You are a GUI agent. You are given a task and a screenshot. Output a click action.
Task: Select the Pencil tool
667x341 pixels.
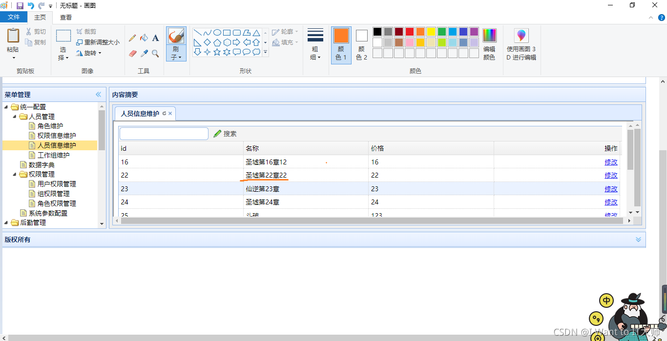point(132,38)
